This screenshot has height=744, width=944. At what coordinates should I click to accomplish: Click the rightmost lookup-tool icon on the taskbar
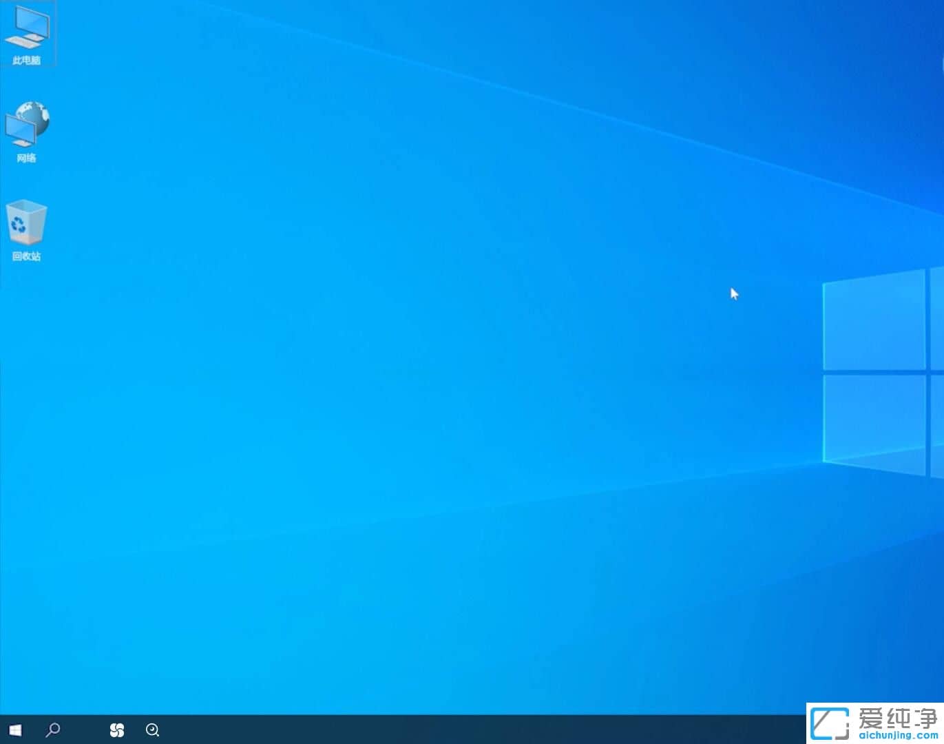click(152, 730)
